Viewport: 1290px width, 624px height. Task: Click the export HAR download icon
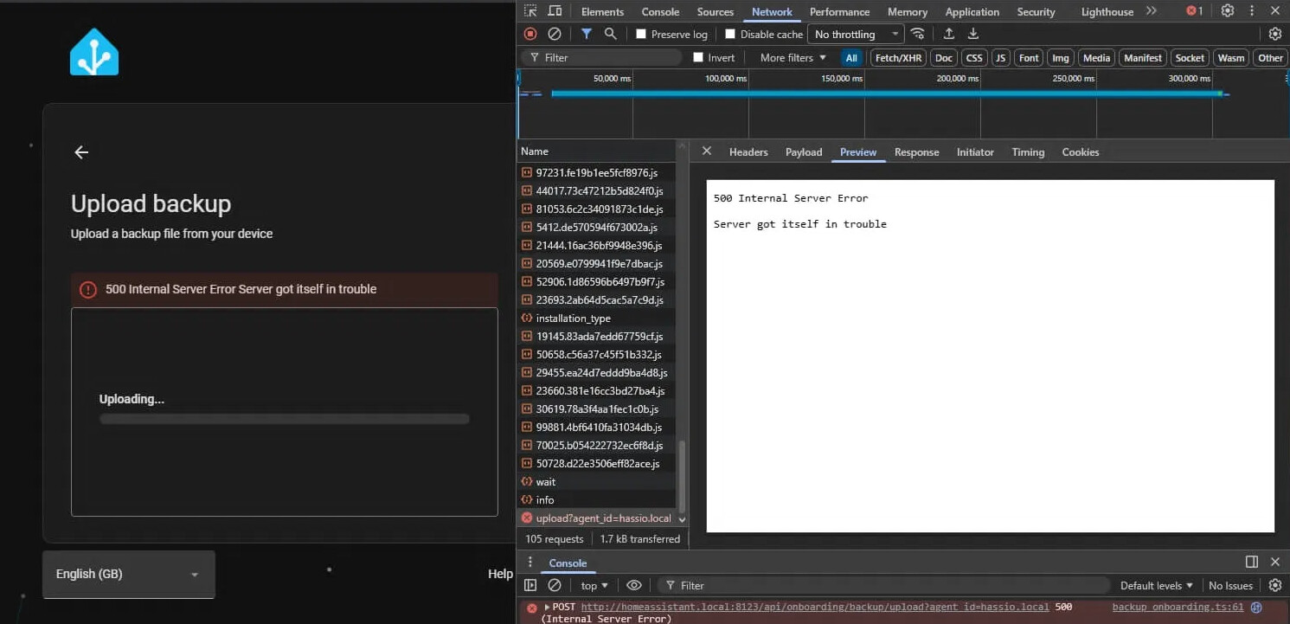[973, 34]
